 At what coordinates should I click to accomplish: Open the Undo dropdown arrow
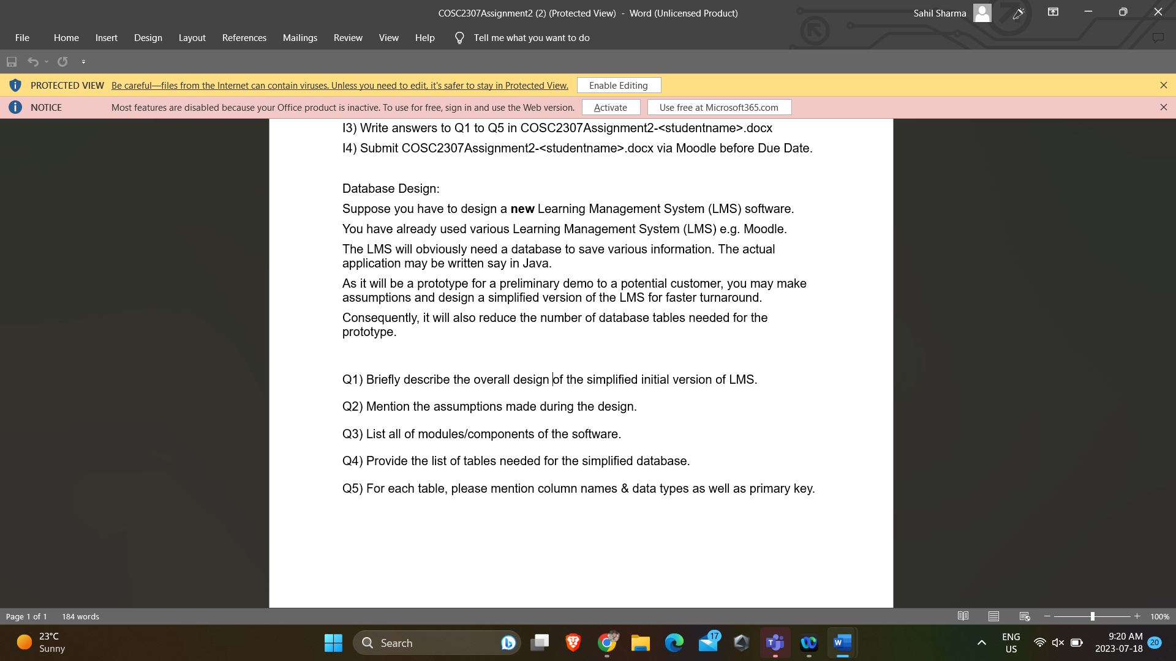tap(46, 61)
